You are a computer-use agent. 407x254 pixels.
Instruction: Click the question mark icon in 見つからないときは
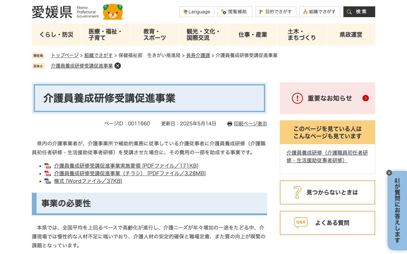pyautogui.click(x=298, y=192)
